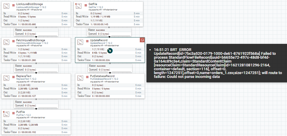Select the success connection below ListAzureBlobStorage

36,32
